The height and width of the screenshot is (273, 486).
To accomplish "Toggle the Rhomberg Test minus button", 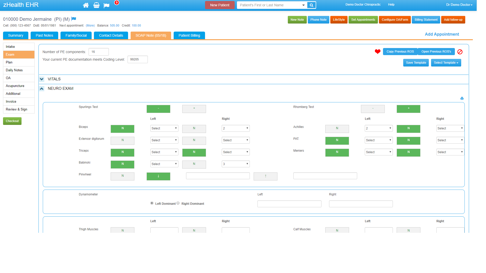I will point(373,109).
